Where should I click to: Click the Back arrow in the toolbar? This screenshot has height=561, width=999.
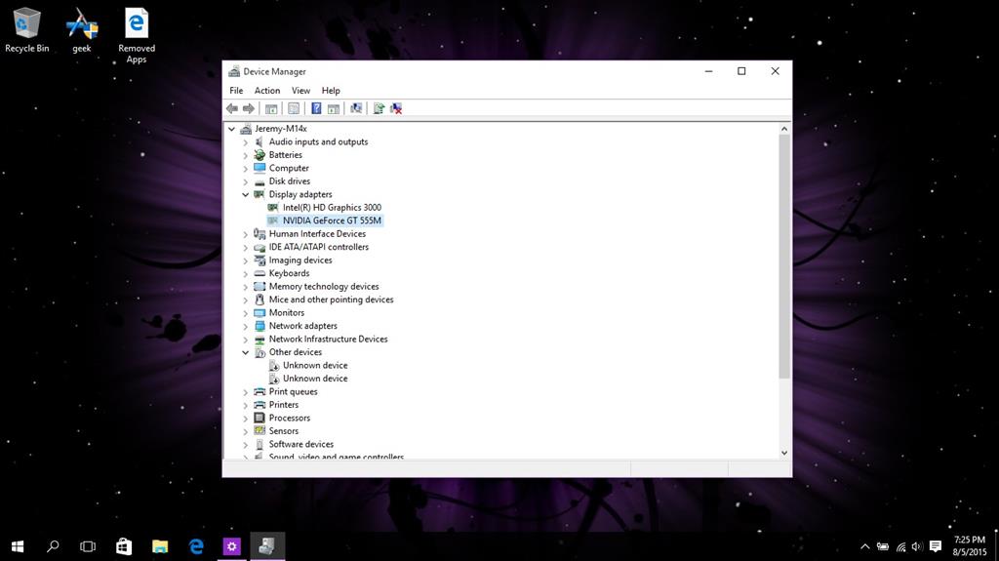(x=232, y=109)
